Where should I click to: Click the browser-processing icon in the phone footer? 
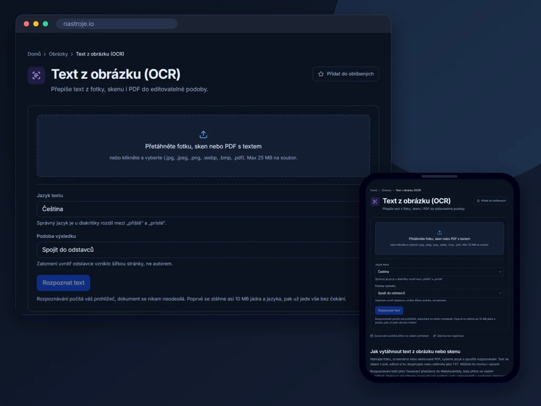click(x=371, y=336)
